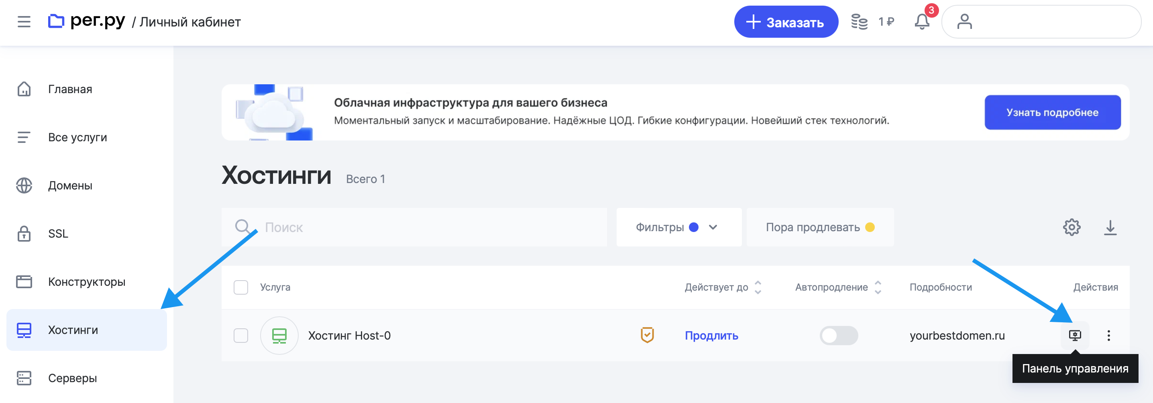Check the Хостинг Host-0 row checkbox
This screenshot has width=1153, height=403.
pyautogui.click(x=241, y=336)
